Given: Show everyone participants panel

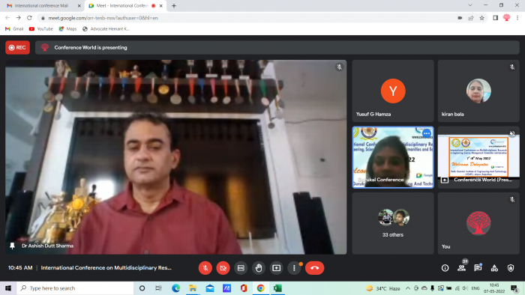Looking at the screenshot, I should 462,268.
